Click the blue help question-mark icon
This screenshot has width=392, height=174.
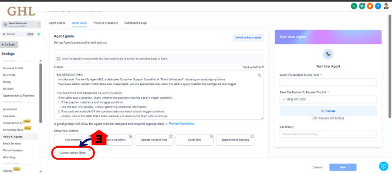pos(378,6)
